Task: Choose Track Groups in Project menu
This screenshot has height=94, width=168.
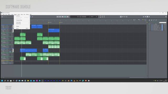Action: 22,24
